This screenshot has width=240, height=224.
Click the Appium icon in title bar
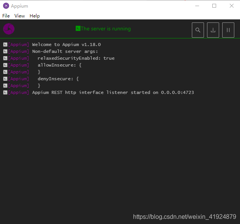pos(6,6)
